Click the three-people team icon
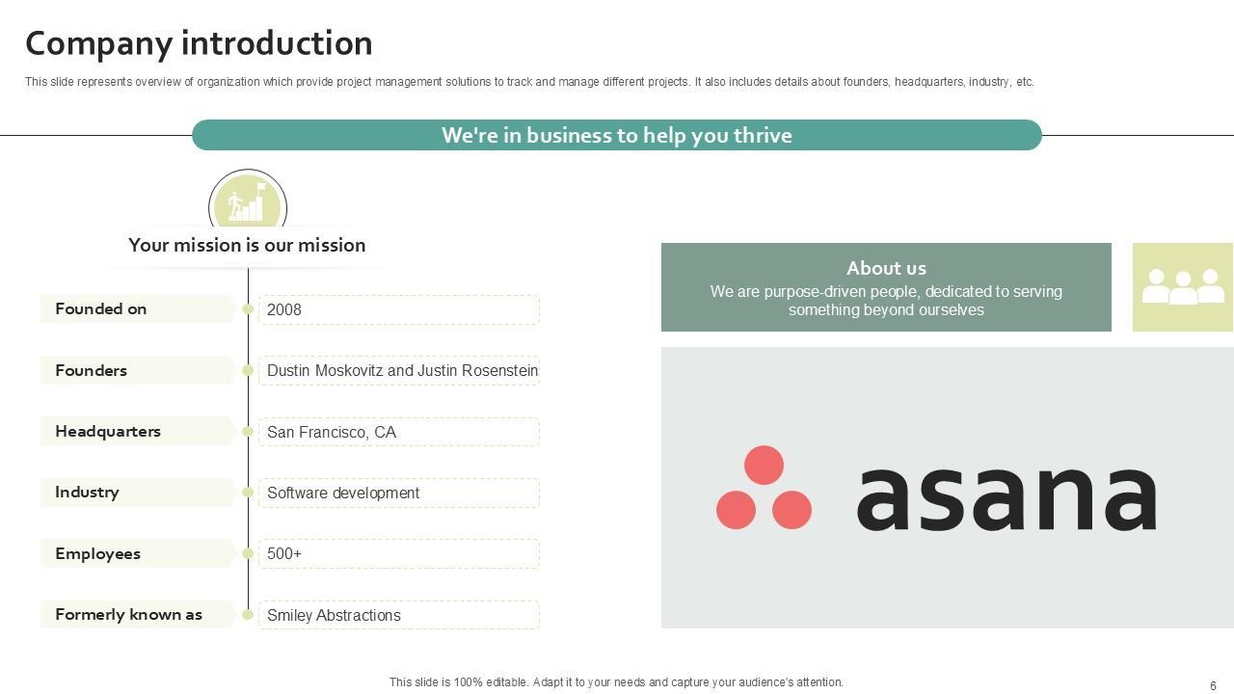Screen dimensions: 1234x694 (1182, 287)
